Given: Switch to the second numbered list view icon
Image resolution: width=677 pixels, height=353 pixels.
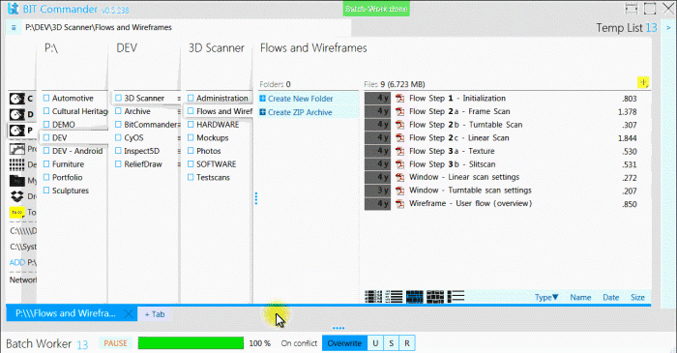Looking at the screenshot, I should pyautogui.click(x=394, y=297).
